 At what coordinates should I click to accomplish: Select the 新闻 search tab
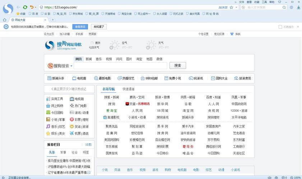(x=89, y=59)
